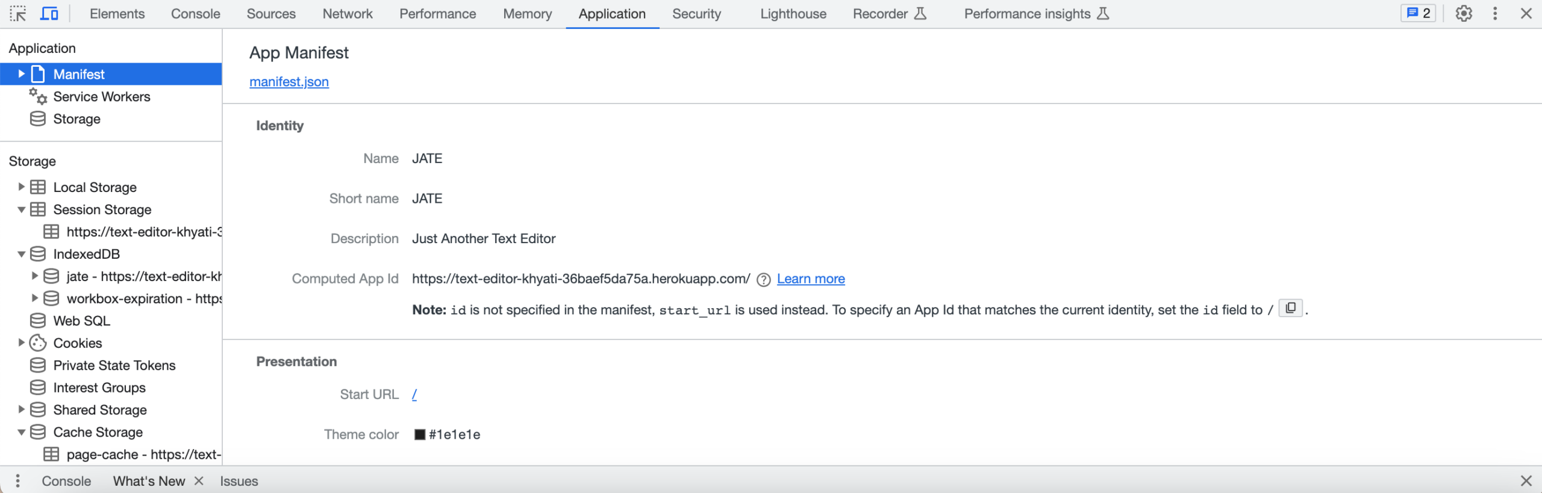1542x493 pixels.
Task: Click the Learn more link
Action: pos(811,279)
